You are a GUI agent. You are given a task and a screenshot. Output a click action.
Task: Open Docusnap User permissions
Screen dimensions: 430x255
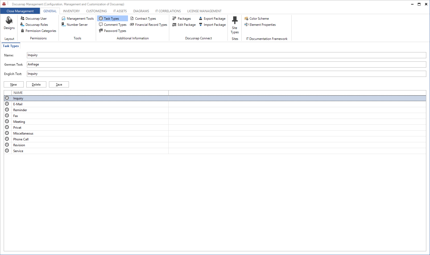click(x=34, y=19)
